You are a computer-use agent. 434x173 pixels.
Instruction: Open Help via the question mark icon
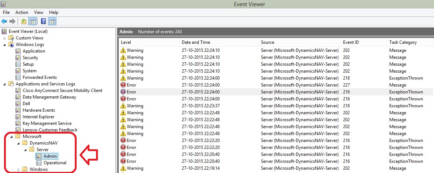click(43, 22)
